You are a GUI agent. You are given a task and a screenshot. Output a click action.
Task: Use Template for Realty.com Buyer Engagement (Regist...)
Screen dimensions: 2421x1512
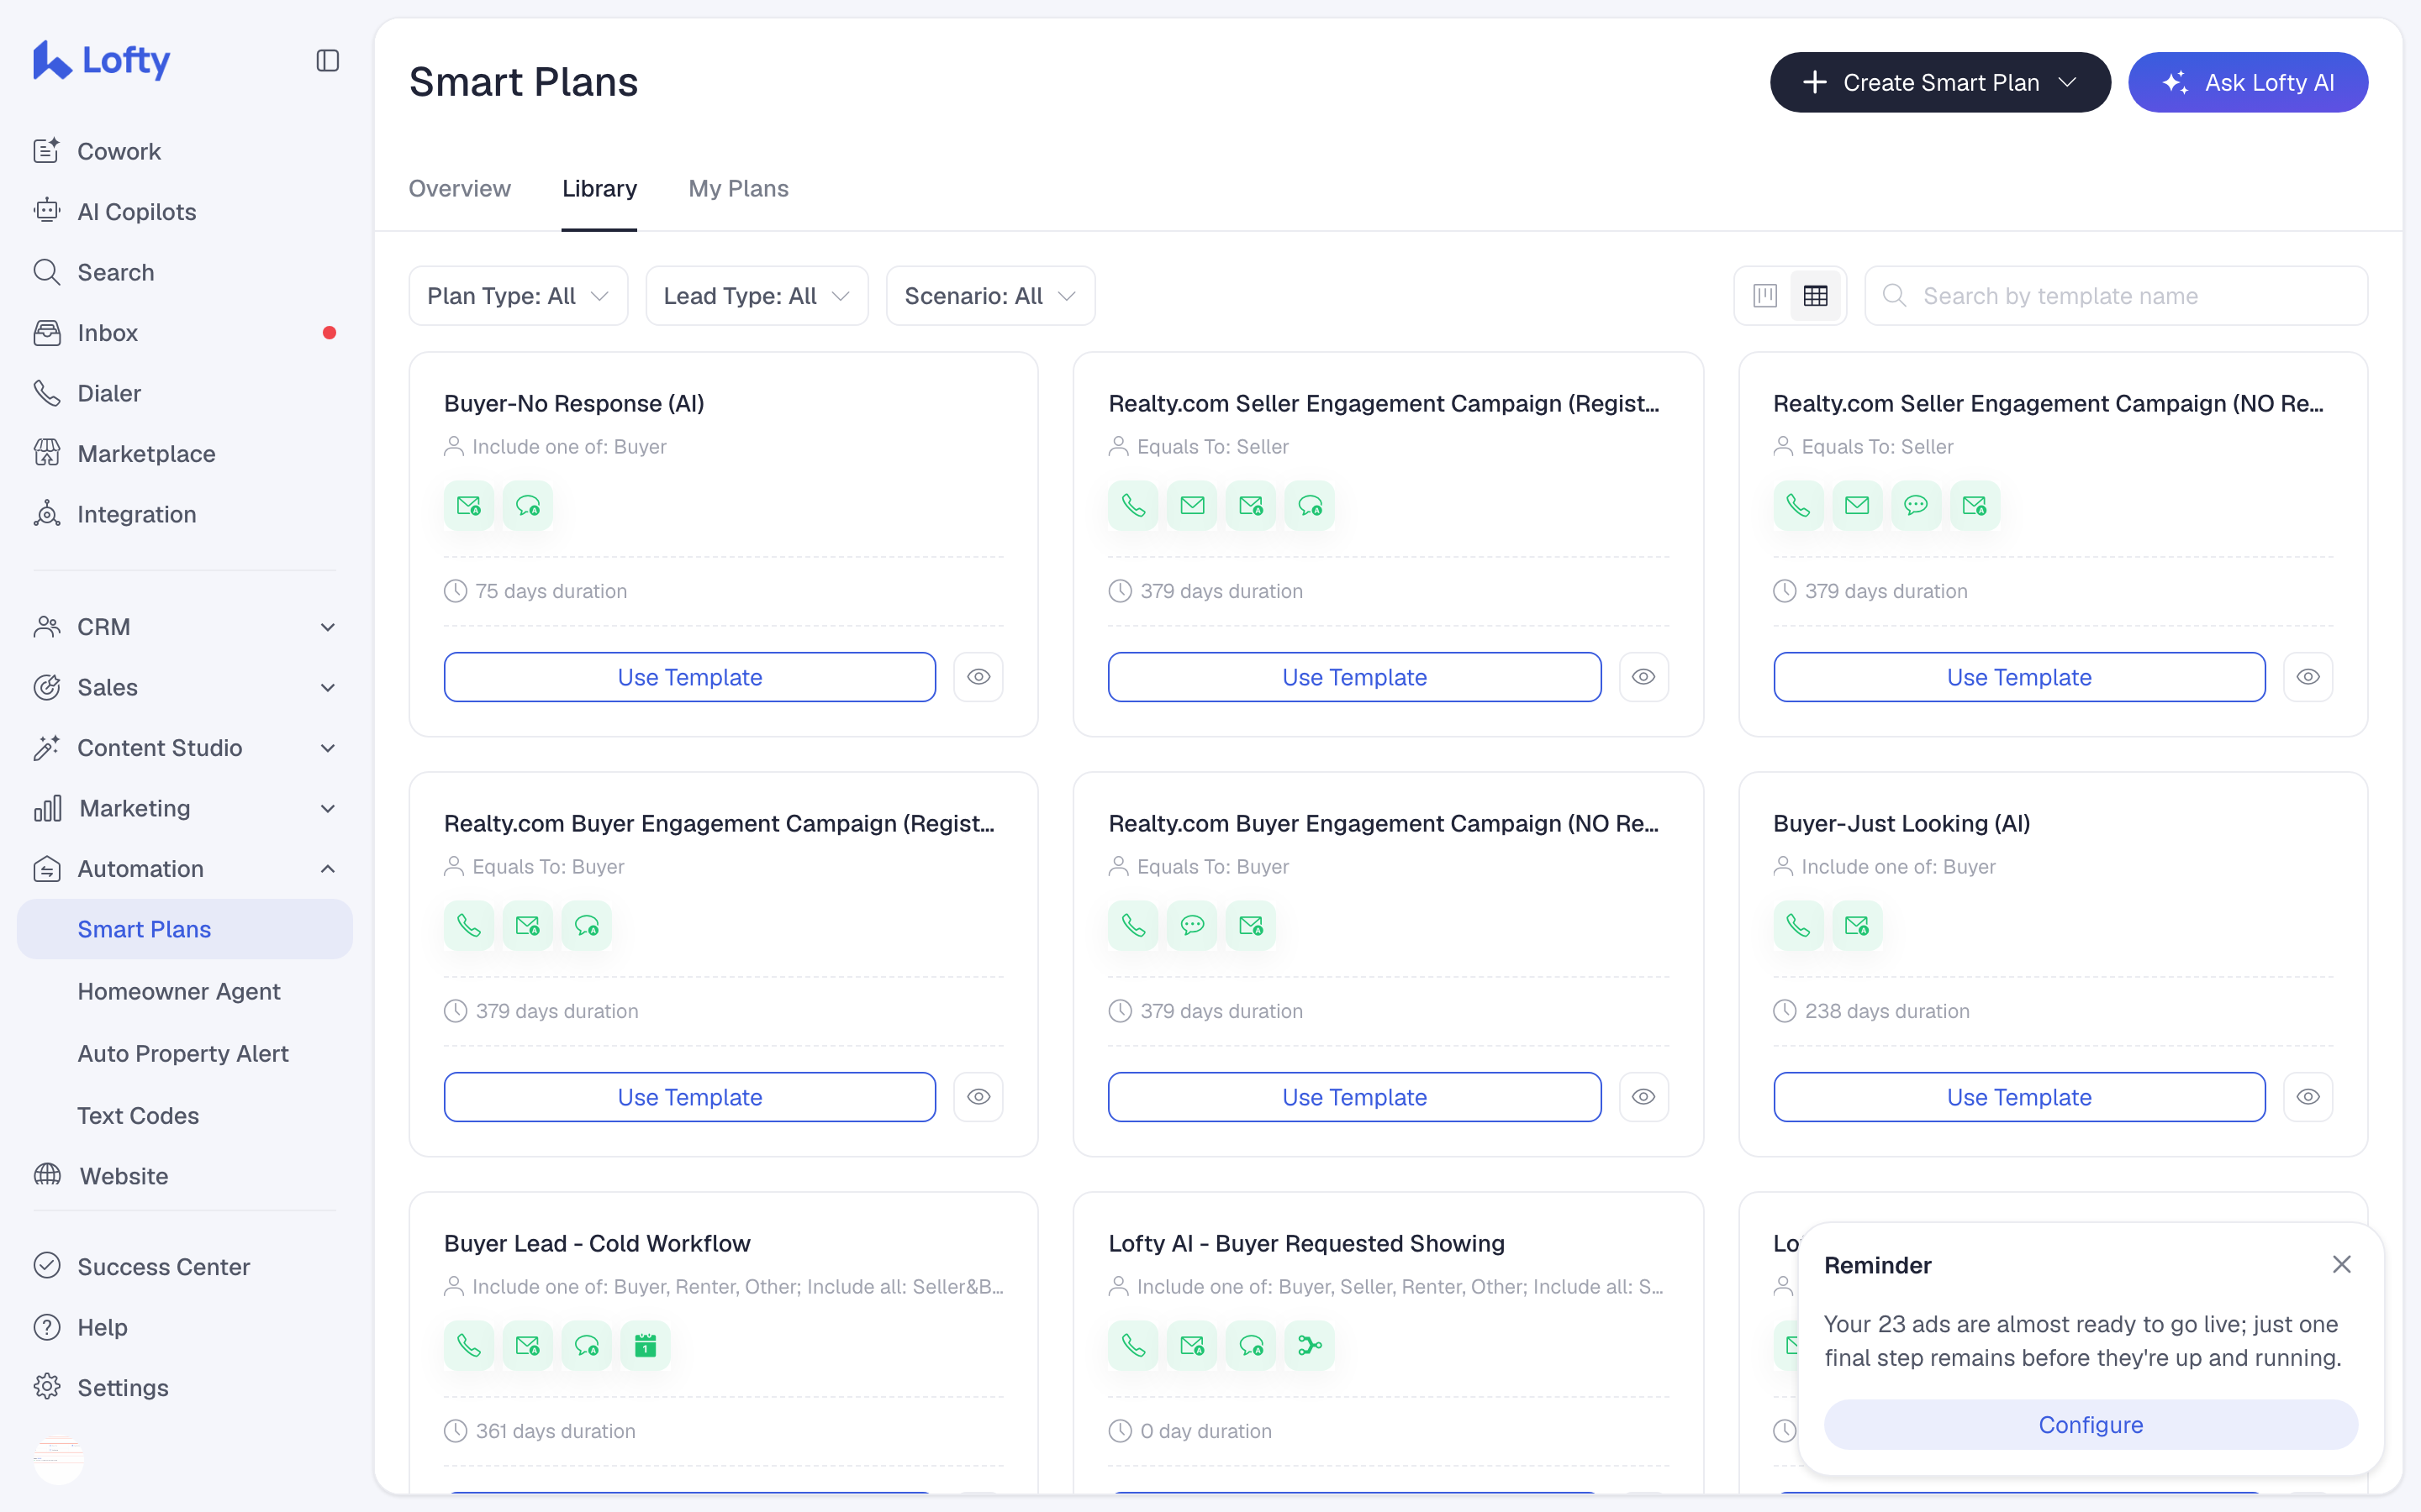click(x=689, y=1097)
